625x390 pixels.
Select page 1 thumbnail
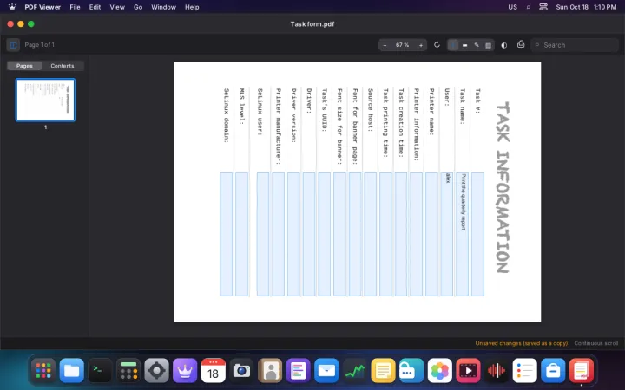[45, 100]
